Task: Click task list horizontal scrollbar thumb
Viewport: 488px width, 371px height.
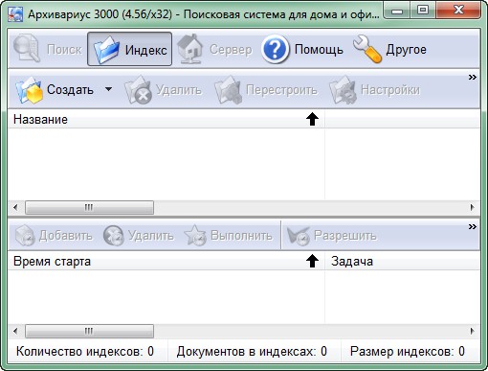Action: pos(89,332)
